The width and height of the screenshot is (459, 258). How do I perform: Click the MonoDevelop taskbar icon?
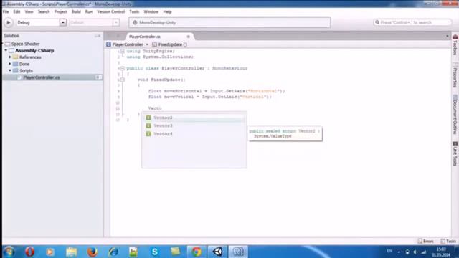(238, 252)
